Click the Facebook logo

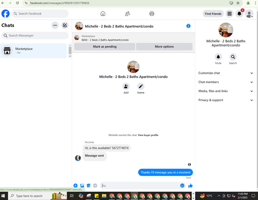(6, 13)
